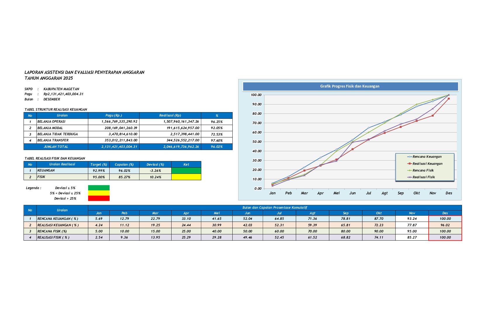The width and height of the screenshot is (486, 317).
Task: Click the Rencana Keuangan legend marker in chart
Action: (409, 157)
